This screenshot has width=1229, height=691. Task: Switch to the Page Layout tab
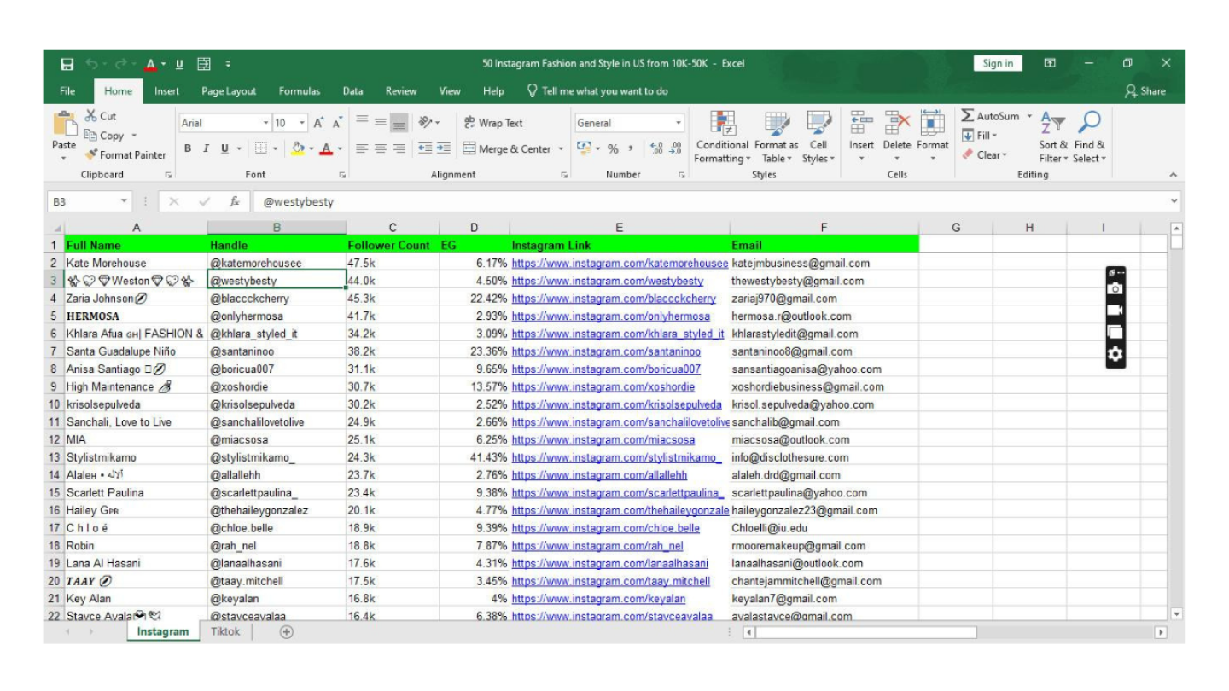coord(229,91)
